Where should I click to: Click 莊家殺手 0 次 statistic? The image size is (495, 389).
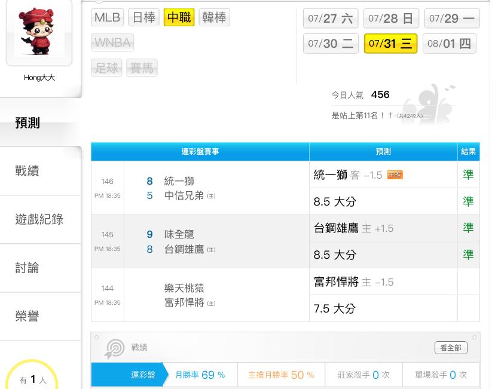(363, 375)
